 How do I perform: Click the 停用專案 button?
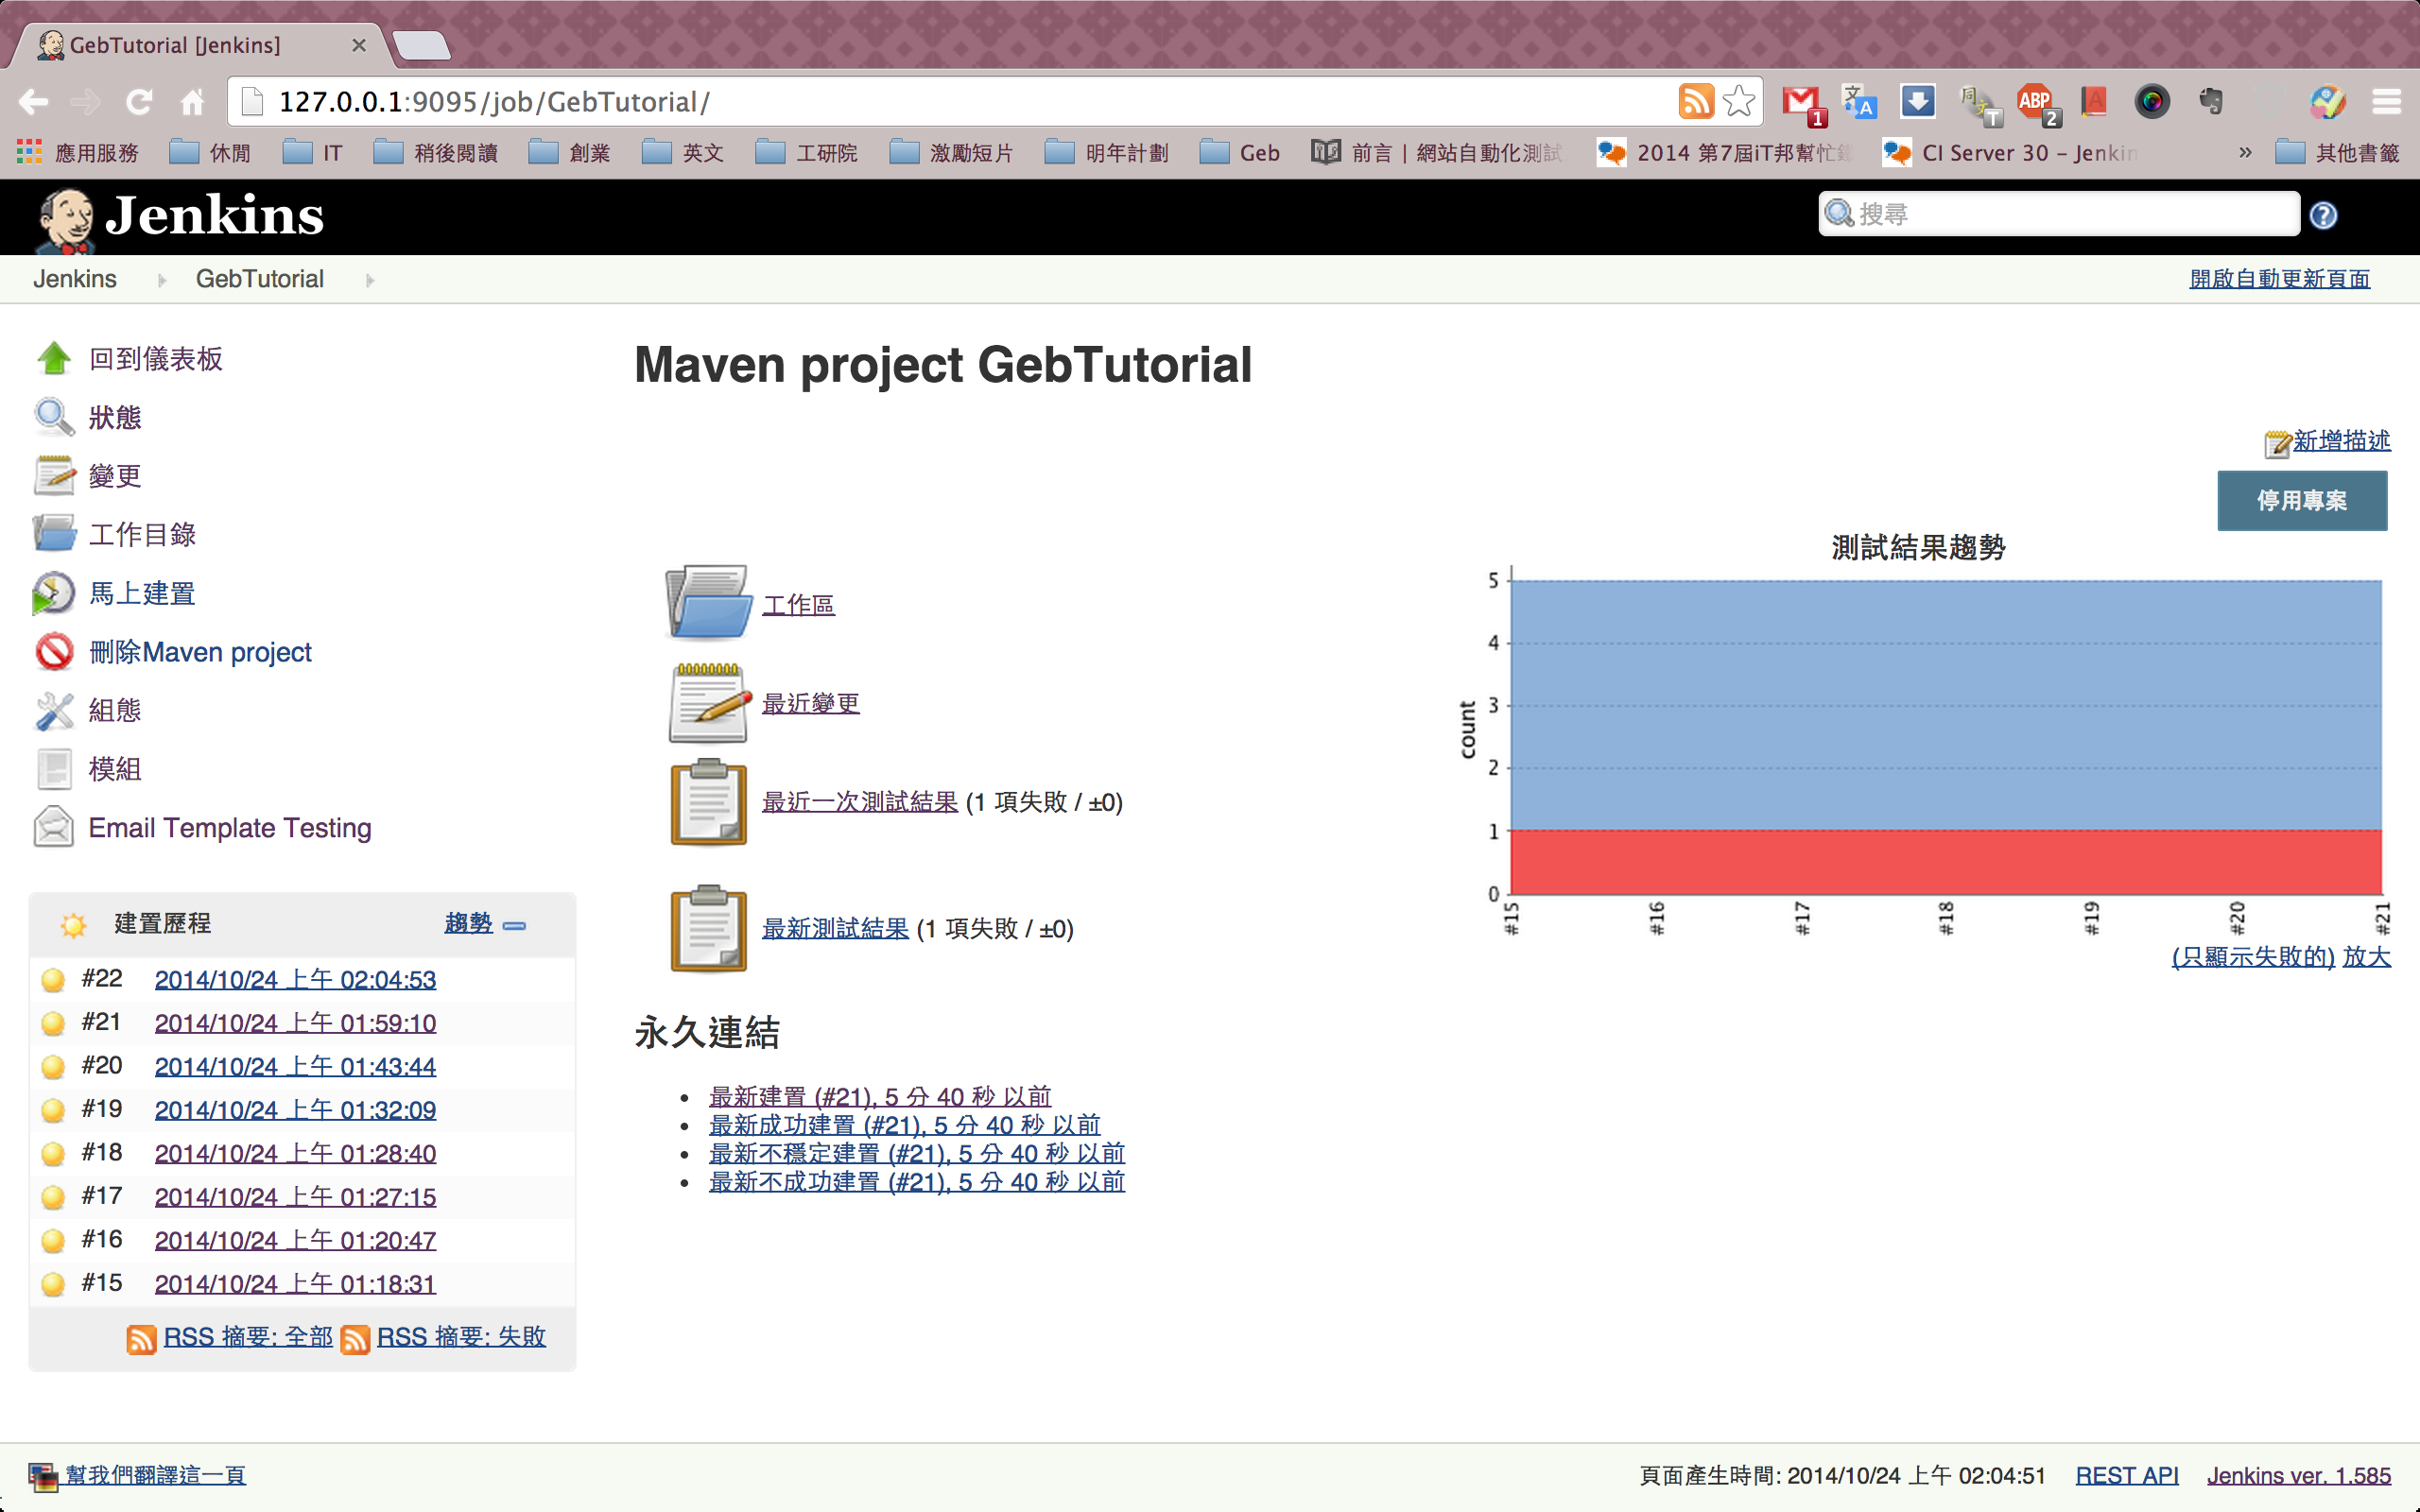tap(2302, 501)
